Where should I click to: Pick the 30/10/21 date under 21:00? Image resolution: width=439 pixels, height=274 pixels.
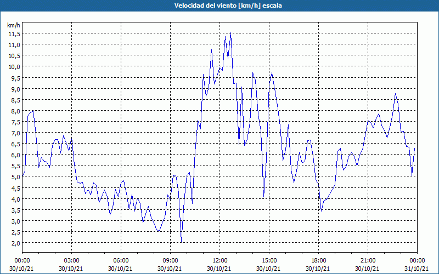tap(367, 269)
